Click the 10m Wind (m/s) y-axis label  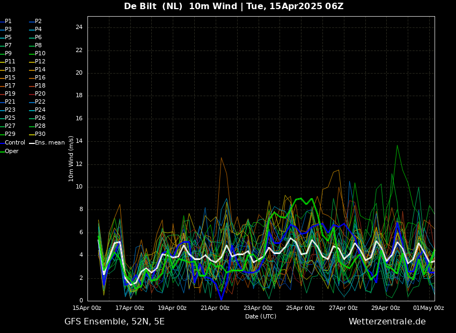pos(71,158)
